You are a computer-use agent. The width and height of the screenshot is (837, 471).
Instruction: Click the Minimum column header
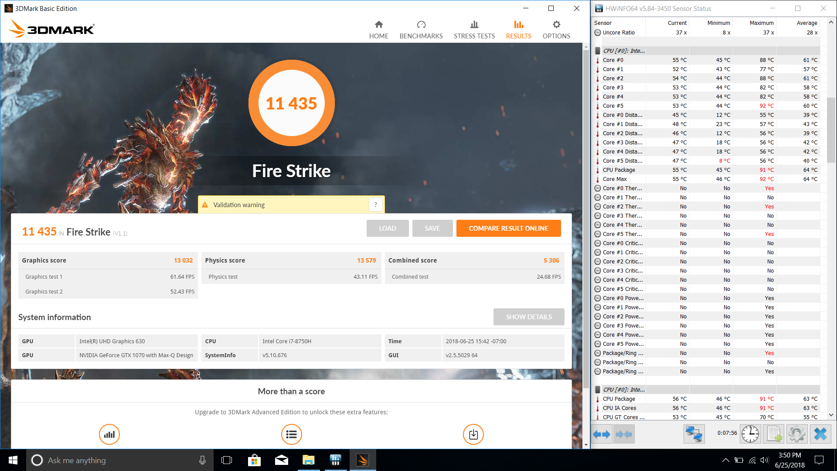pos(711,23)
